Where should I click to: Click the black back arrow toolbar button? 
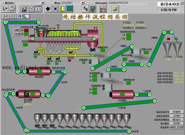point(48,9)
